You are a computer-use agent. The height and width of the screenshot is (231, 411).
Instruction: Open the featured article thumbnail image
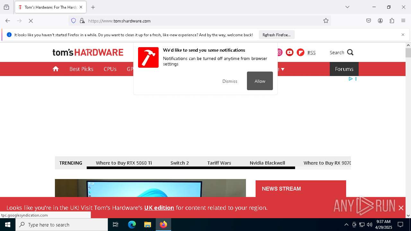(x=150, y=188)
